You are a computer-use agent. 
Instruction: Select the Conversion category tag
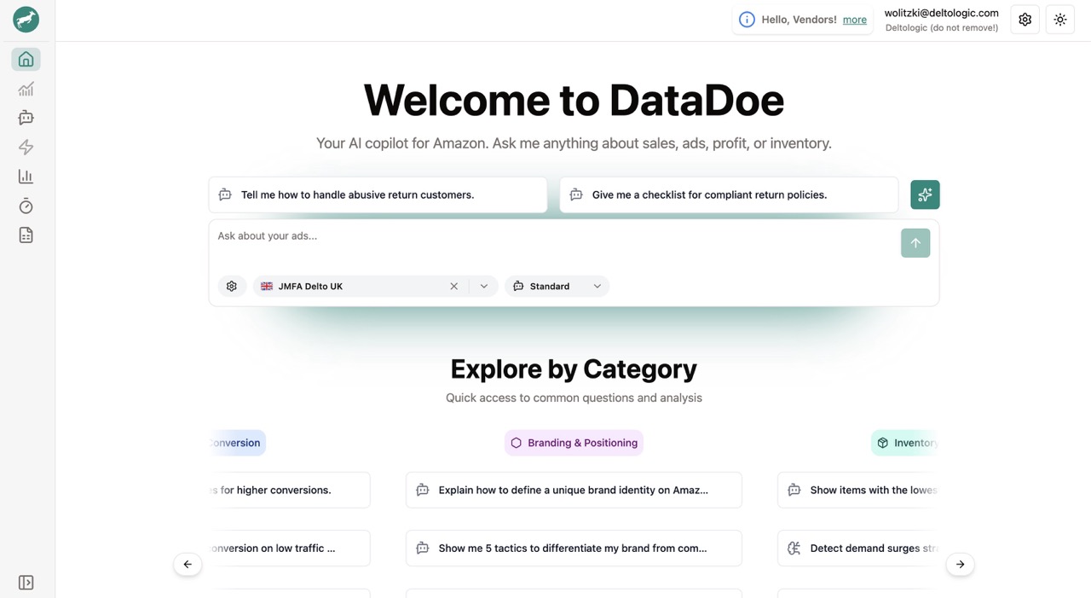point(237,443)
